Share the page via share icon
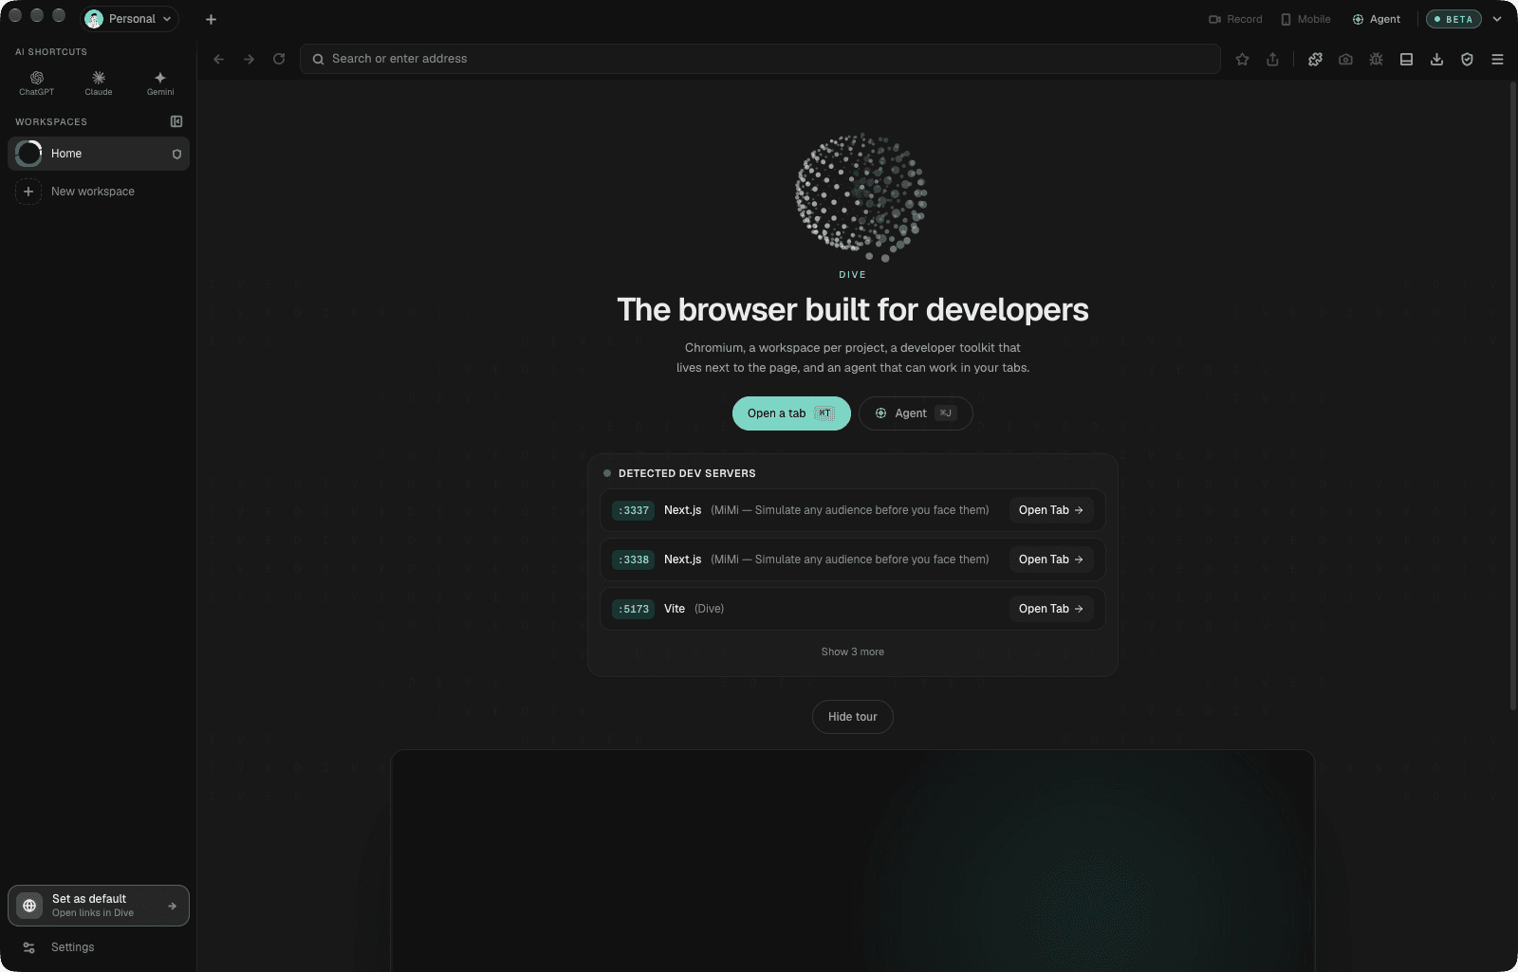Viewport: 1518px width, 972px height. [x=1272, y=59]
